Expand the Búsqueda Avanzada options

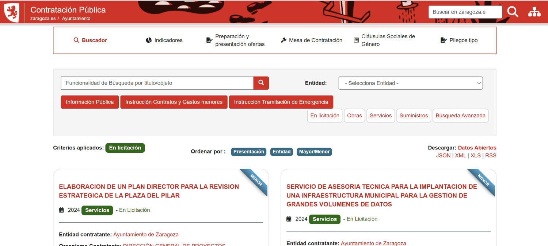point(460,116)
